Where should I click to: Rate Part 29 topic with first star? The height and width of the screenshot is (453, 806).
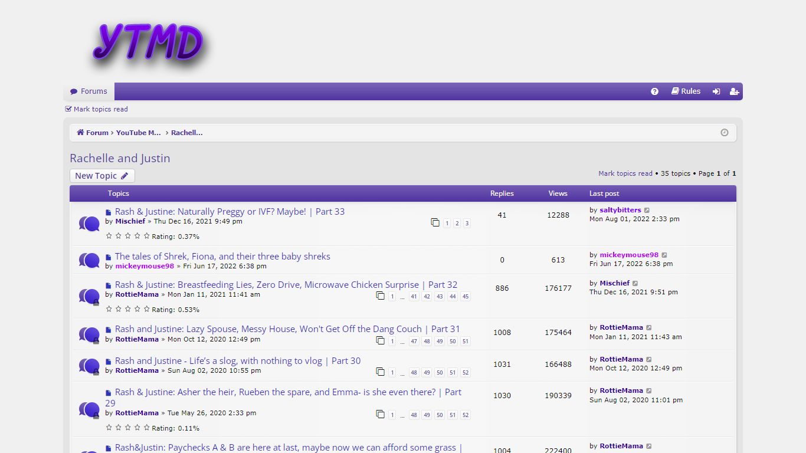(109, 428)
